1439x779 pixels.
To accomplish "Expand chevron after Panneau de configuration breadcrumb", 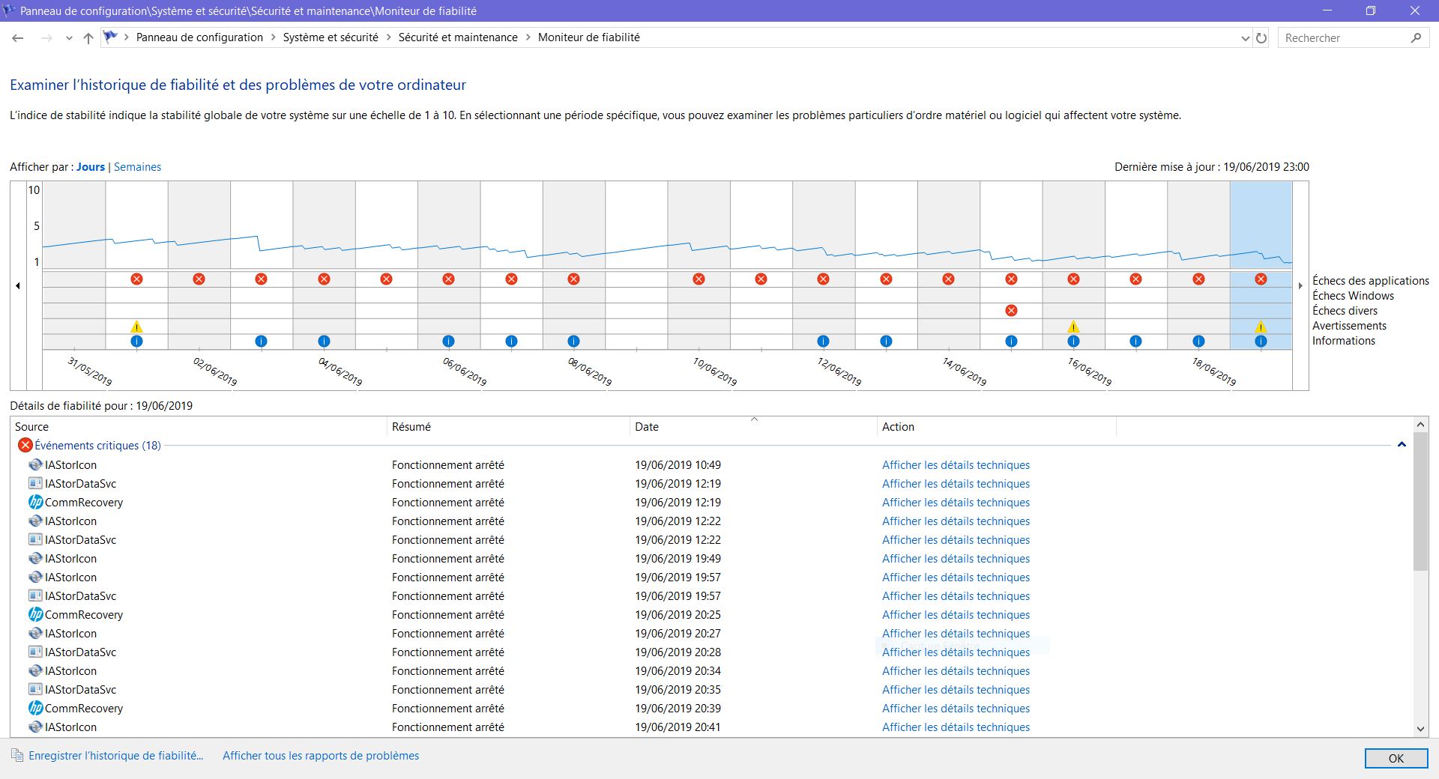I will [273, 37].
